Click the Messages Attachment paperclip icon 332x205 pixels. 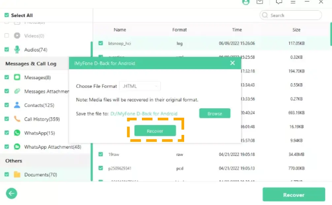click(17, 91)
